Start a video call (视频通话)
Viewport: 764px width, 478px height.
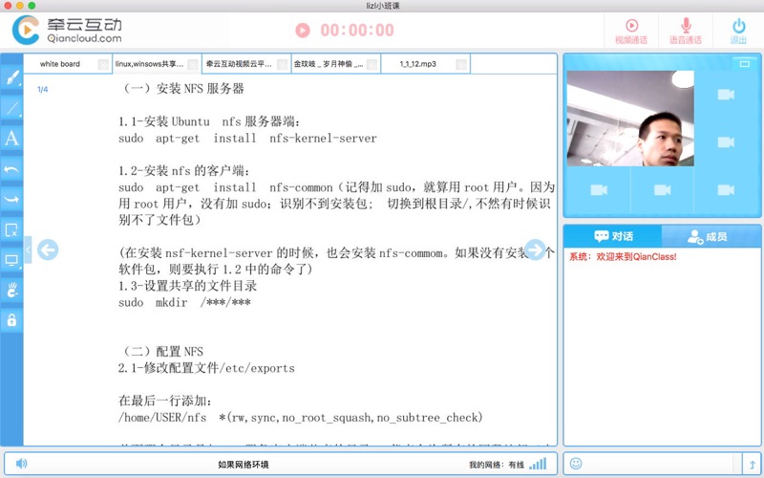(631, 31)
